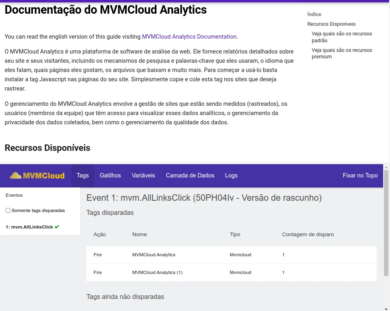Toggle 'Somente tags disparadas' checkbox

[x=8, y=210]
